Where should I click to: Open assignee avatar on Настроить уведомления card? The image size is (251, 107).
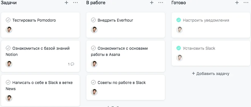pos(179,30)
